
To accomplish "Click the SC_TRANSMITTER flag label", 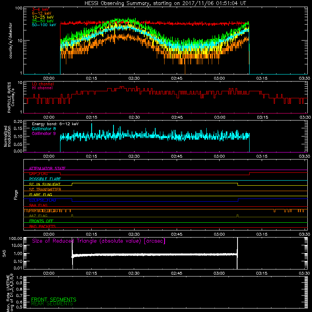I will point(45,190).
